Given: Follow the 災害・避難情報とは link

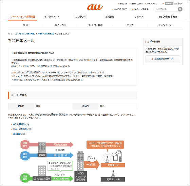Looking at the screenshot, I should [x=22, y=129].
